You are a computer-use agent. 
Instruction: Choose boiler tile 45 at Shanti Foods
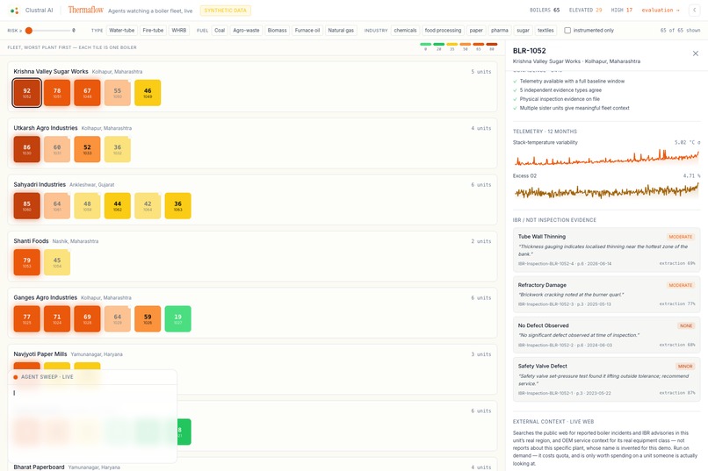click(x=57, y=262)
